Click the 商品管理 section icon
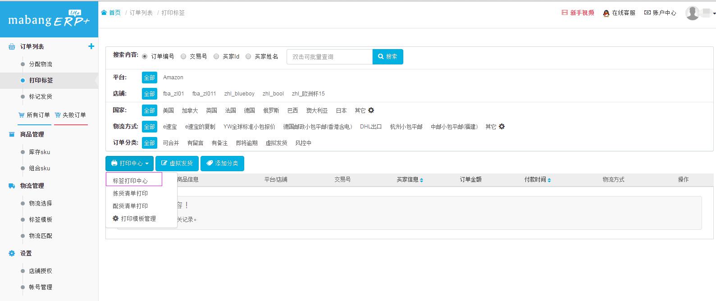716x301 pixels. coord(12,134)
